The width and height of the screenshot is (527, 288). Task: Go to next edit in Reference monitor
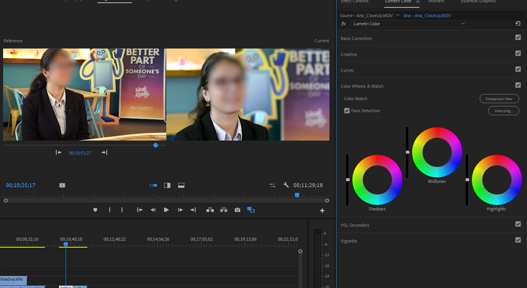pyautogui.click(x=104, y=153)
